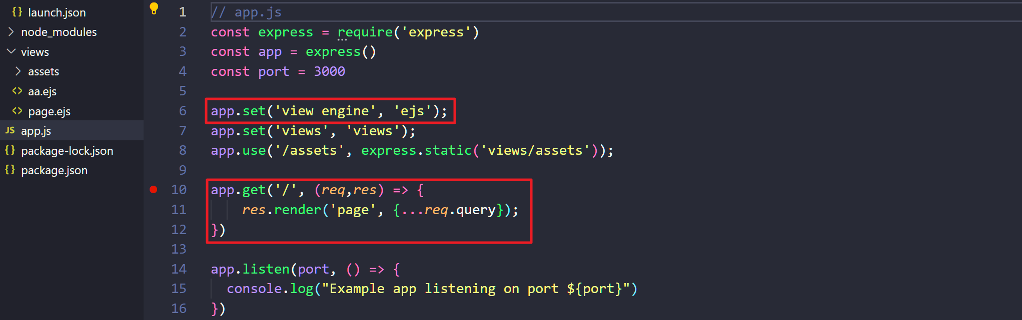Click the lightbulb code action icon

click(154, 8)
